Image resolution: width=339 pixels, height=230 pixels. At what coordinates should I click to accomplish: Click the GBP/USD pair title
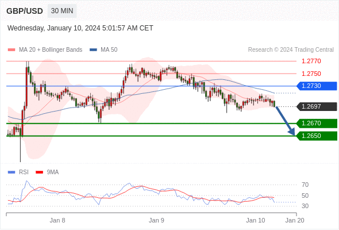pyautogui.click(x=25, y=11)
